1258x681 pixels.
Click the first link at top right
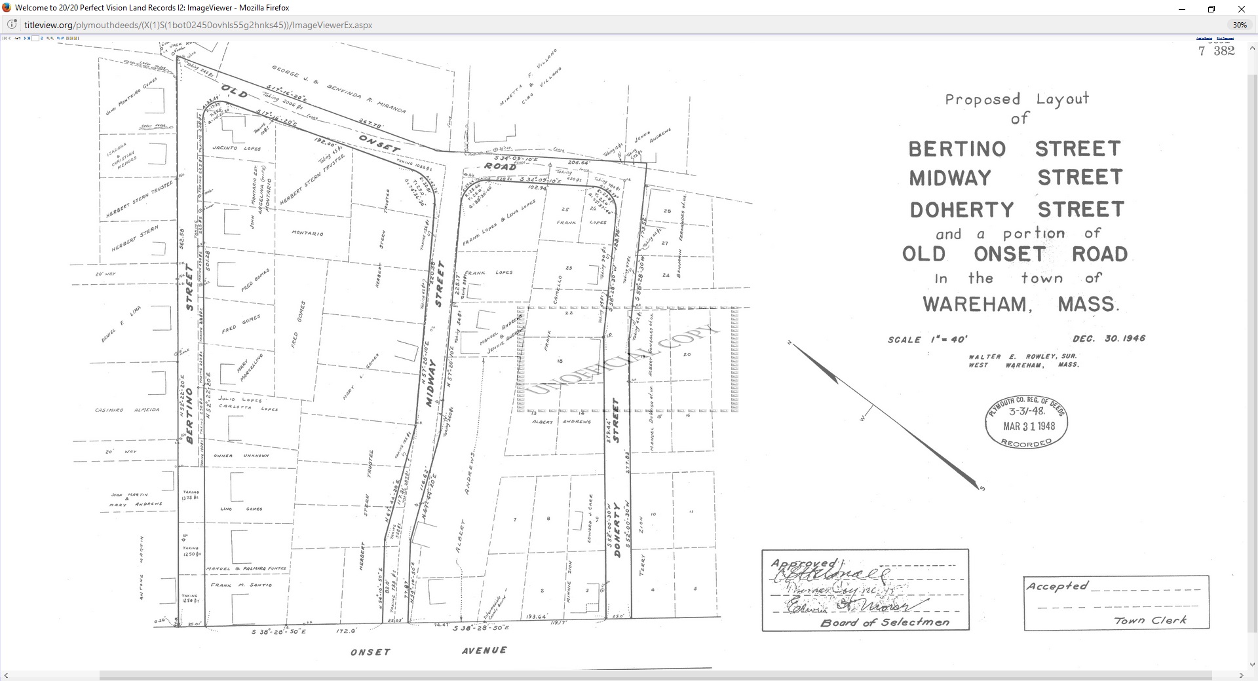1204,39
